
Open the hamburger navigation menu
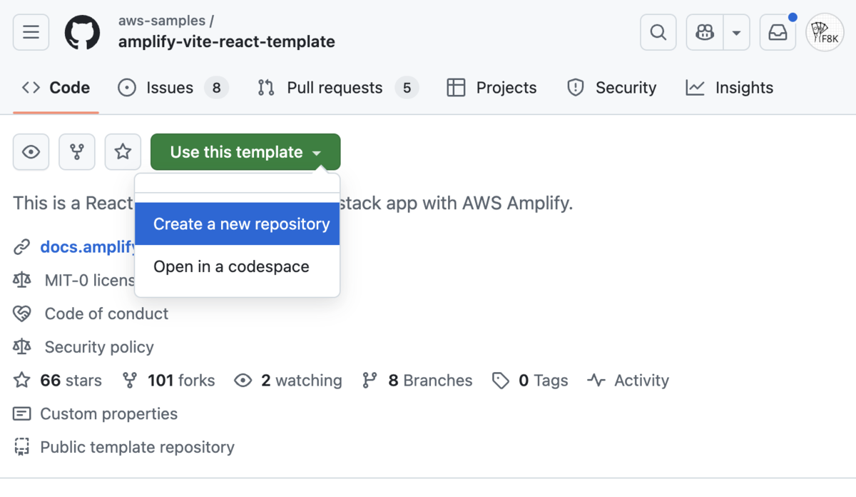31,32
